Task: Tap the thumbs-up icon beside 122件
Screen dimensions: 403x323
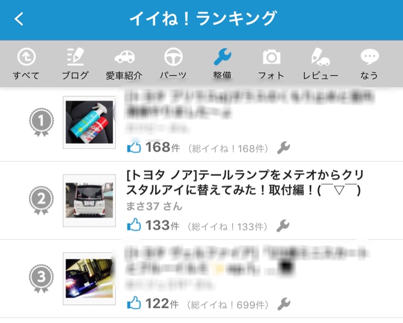Action: tap(134, 303)
